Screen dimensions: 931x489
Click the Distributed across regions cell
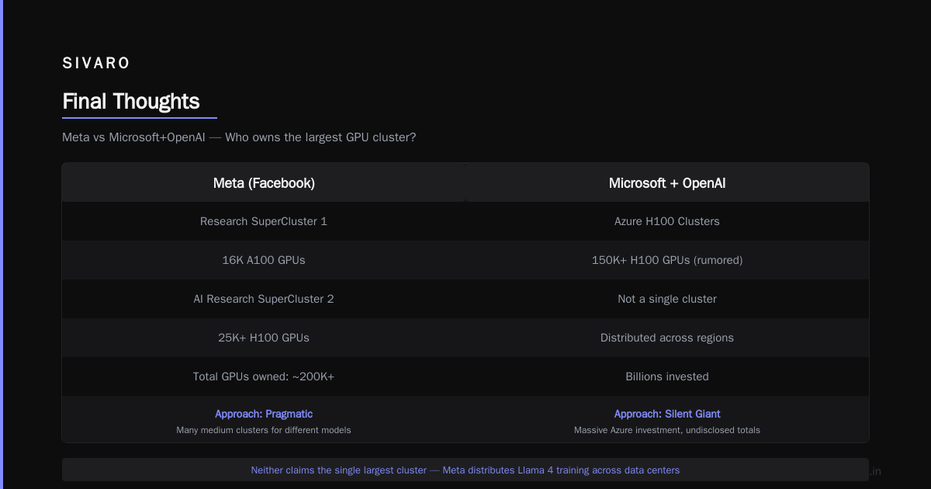[x=667, y=338]
